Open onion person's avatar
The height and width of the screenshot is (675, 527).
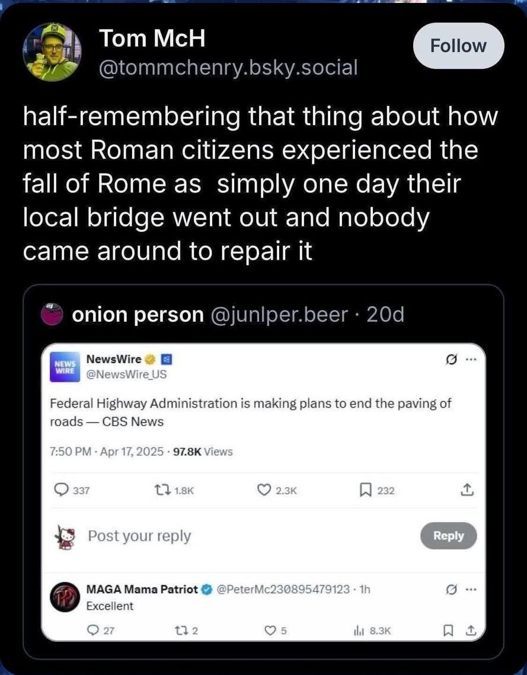click(x=52, y=315)
